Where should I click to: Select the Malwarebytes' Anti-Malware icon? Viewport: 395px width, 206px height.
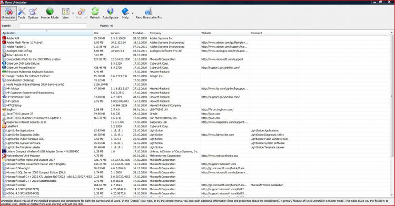point(4,156)
